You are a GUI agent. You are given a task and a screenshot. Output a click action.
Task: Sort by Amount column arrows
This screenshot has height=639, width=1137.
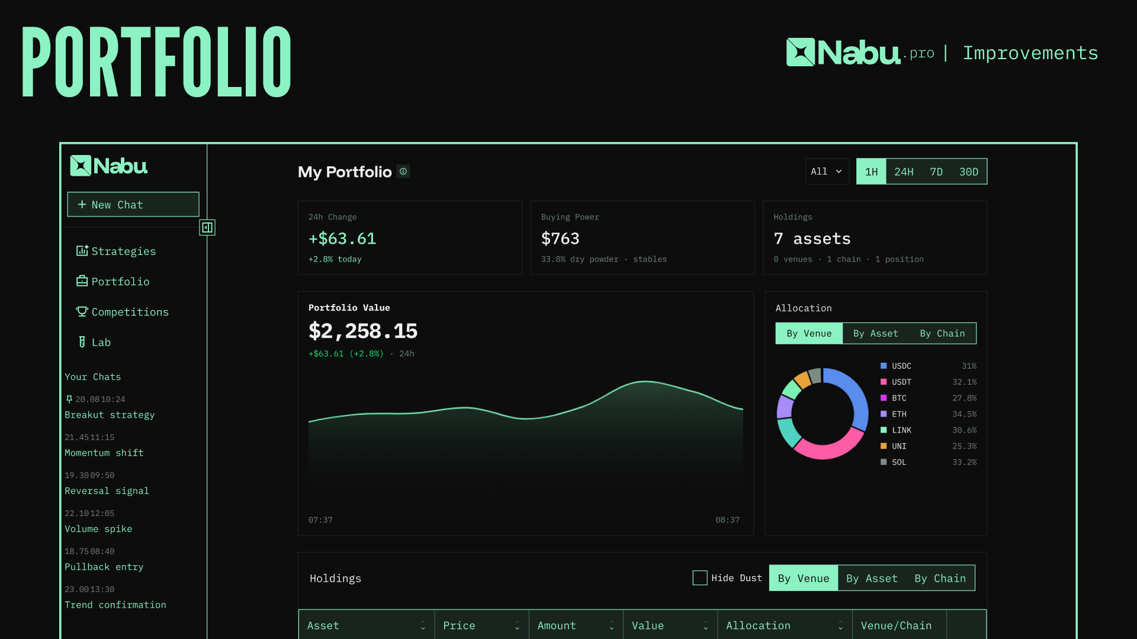pyautogui.click(x=612, y=626)
